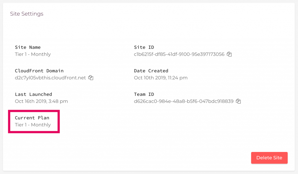298x174 pixels.
Task: Click the Delete Site button
Action: tap(269, 158)
